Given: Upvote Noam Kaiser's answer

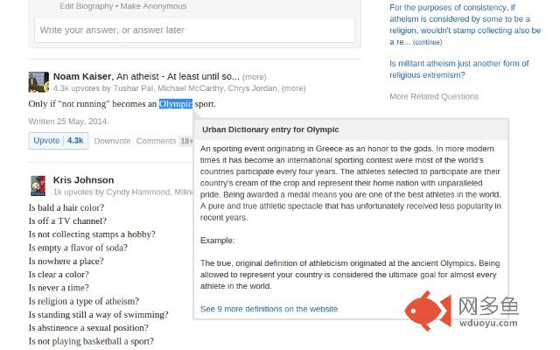Looking at the screenshot, I should click(59, 141).
